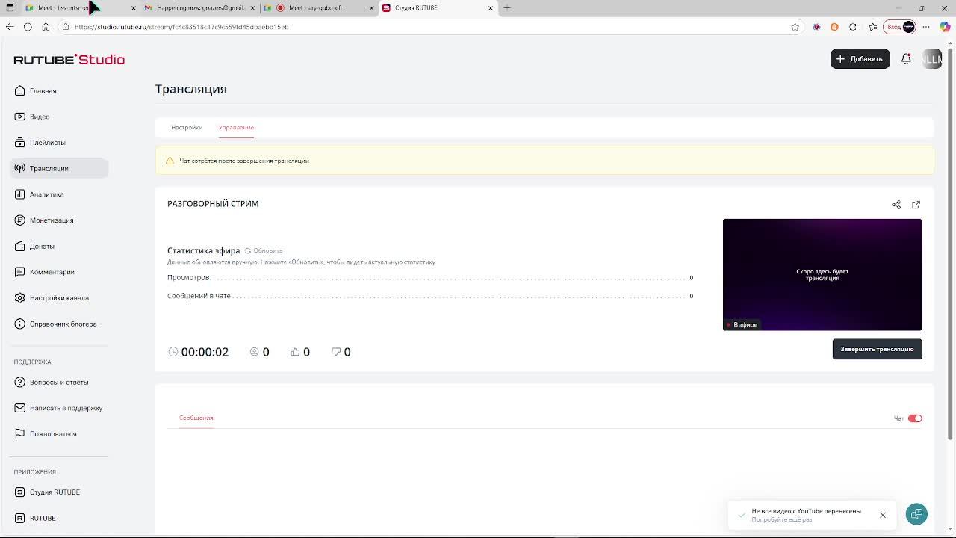The width and height of the screenshot is (956, 538).
Task: Open Студия RUTUBE app link
Action: pos(47,492)
